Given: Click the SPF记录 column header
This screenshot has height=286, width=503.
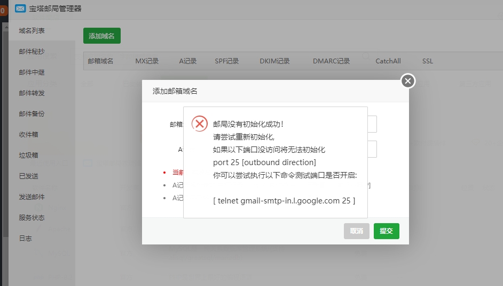Looking at the screenshot, I should click(227, 61).
